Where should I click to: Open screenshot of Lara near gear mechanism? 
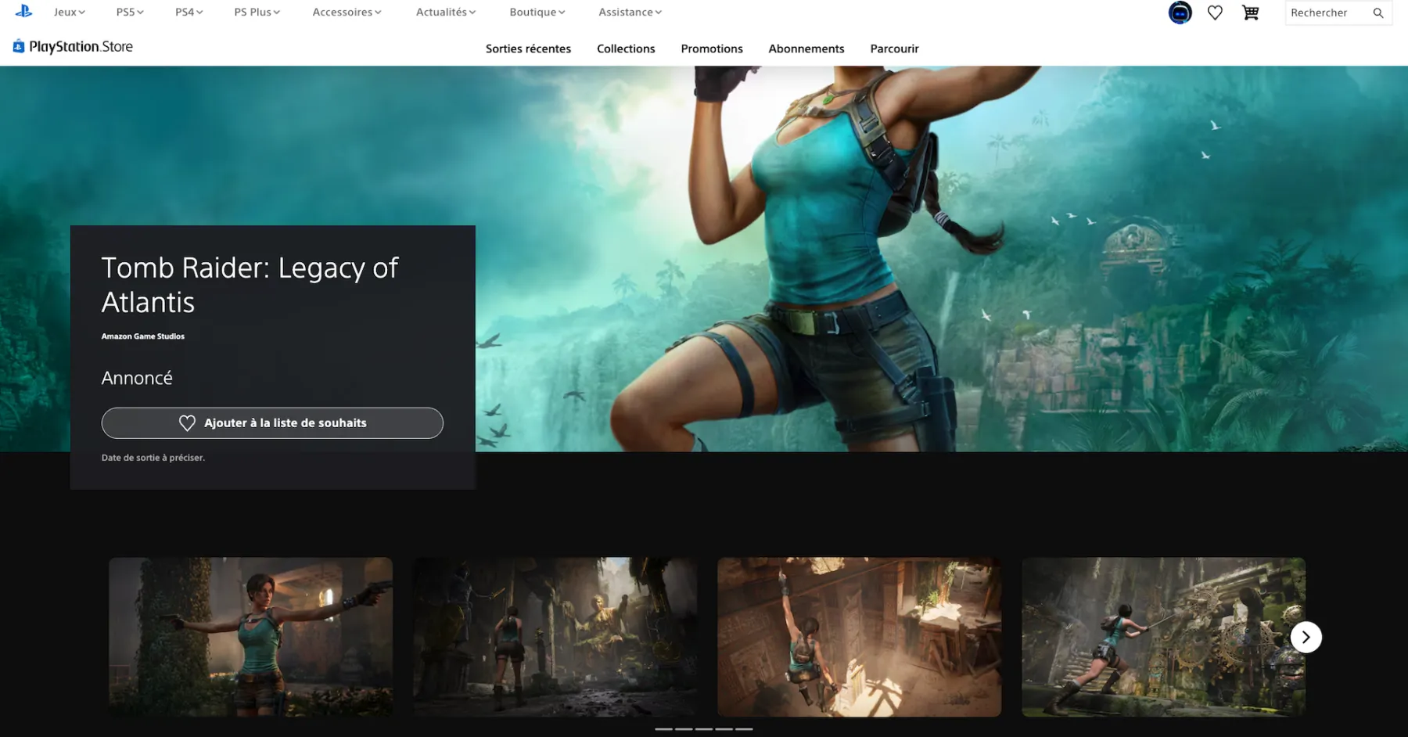pos(1163,637)
